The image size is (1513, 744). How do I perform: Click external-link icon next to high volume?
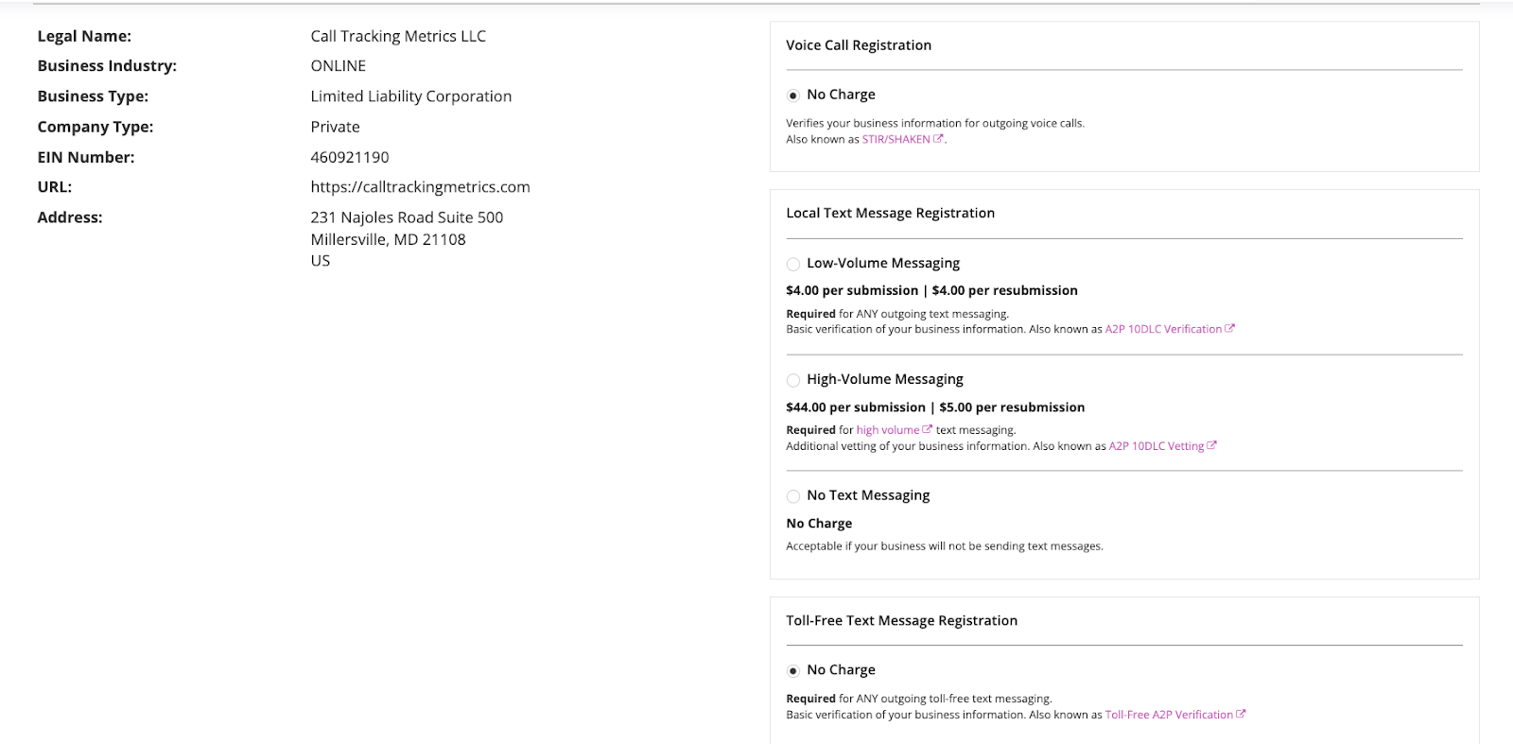point(928,429)
